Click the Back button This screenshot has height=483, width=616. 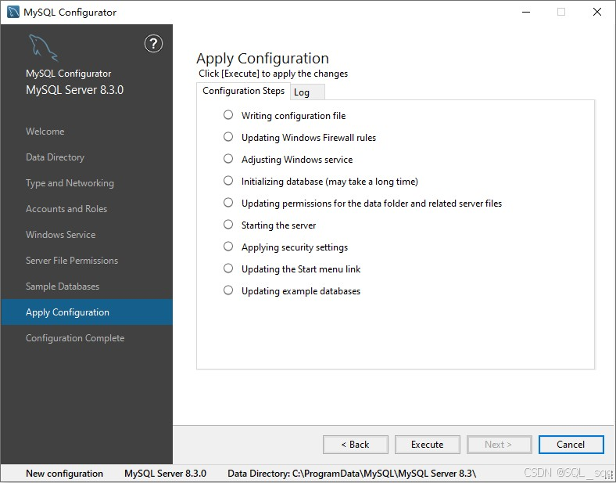(x=356, y=445)
